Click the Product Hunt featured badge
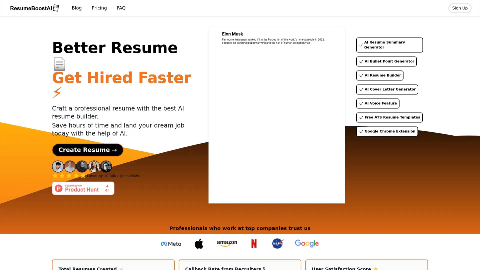The width and height of the screenshot is (480, 270). point(83,188)
